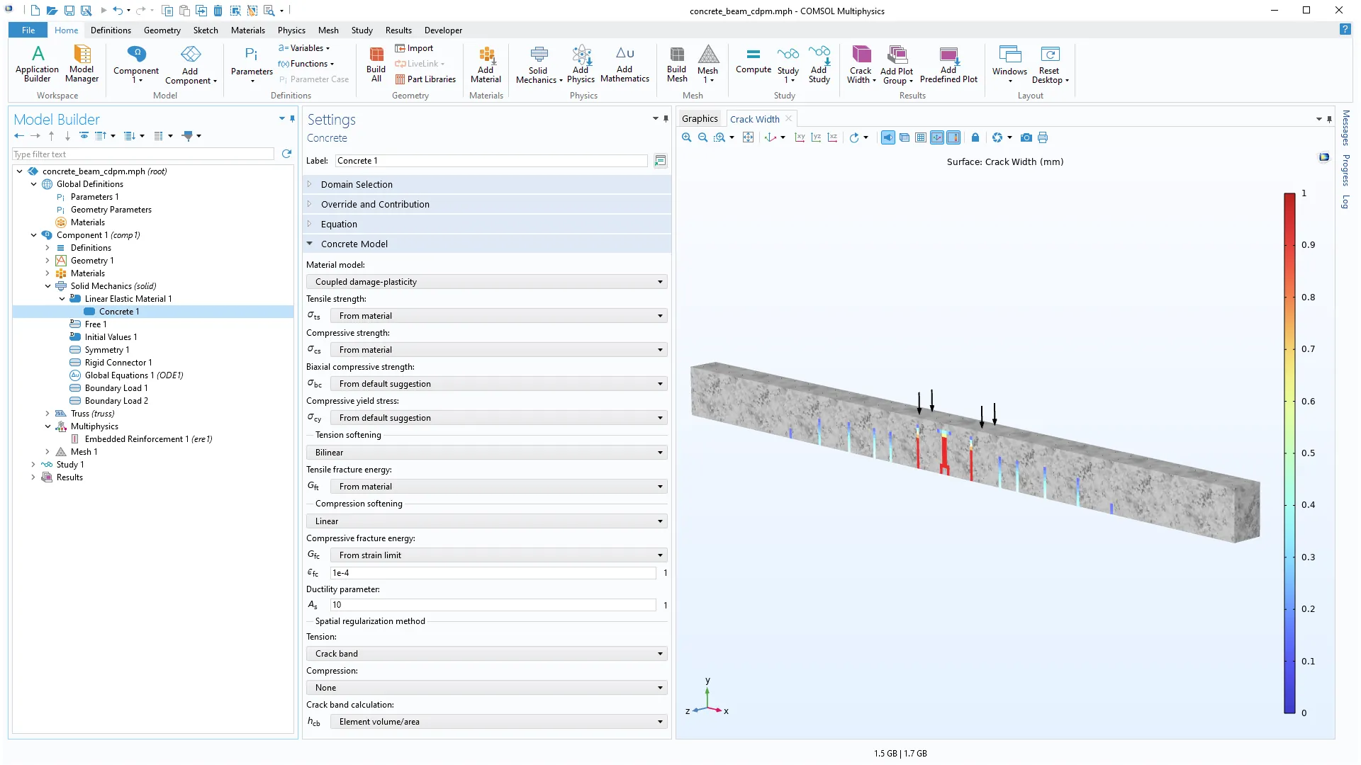Toggle the grid display in graphics
Screen dimensions: 1361x765
point(920,137)
